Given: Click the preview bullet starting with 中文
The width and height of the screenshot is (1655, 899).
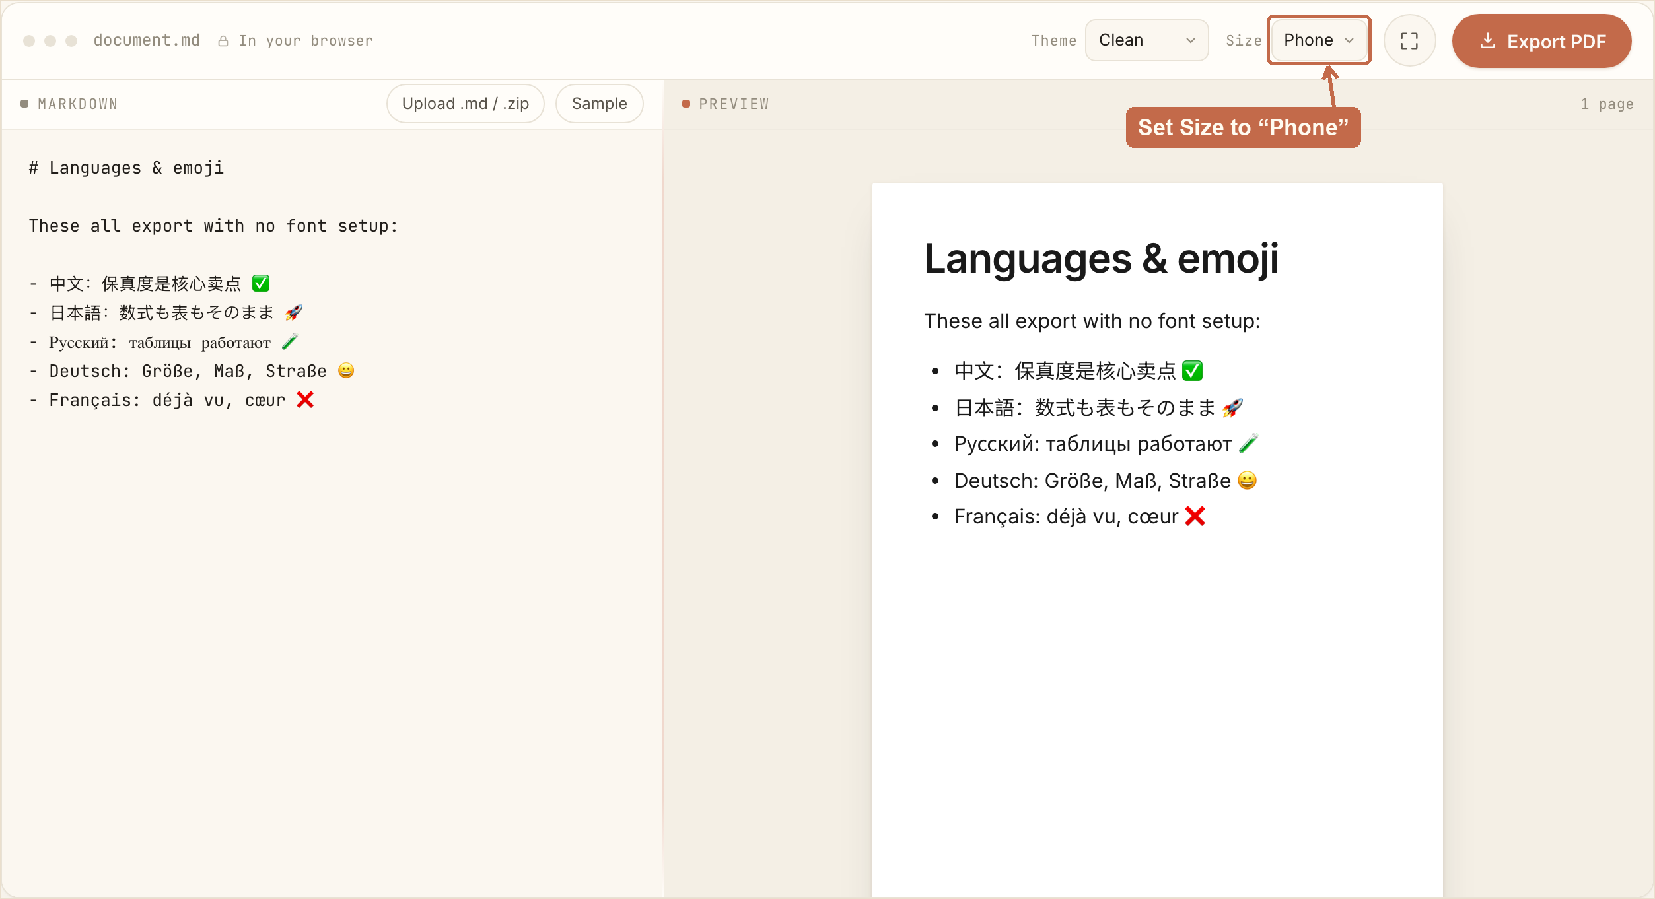Looking at the screenshot, I should coord(1078,371).
